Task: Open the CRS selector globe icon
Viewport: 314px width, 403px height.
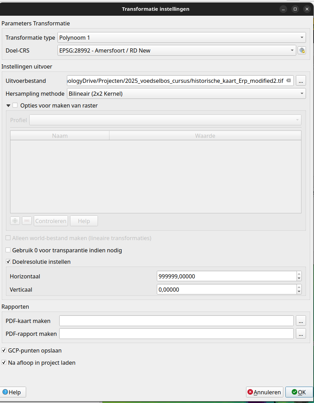Action: pyautogui.click(x=301, y=50)
